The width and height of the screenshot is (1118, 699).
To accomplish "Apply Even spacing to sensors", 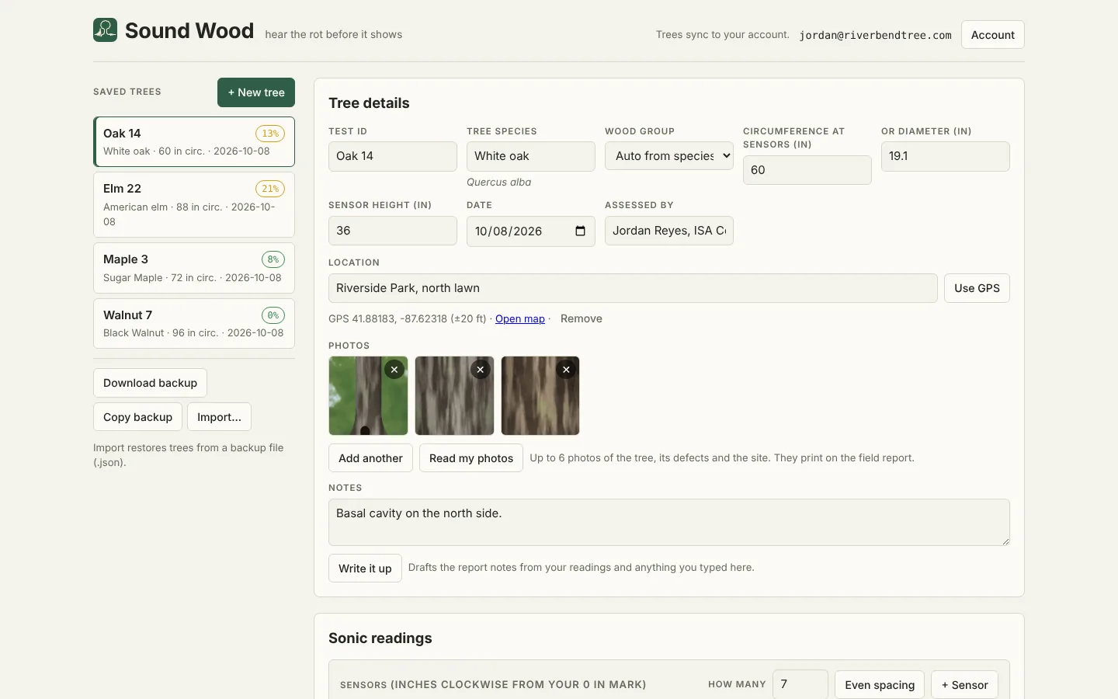I will coord(880,685).
